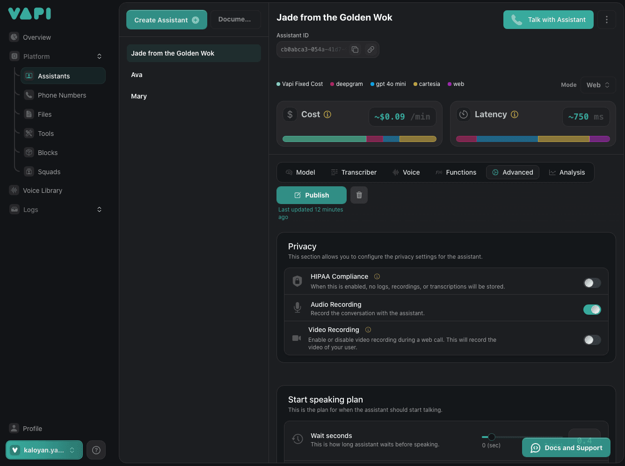Click the info icon next to Cost

(x=327, y=114)
